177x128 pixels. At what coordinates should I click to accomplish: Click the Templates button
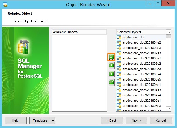(x=40, y=120)
